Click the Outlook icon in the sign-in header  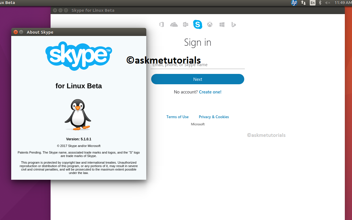pos(186,25)
